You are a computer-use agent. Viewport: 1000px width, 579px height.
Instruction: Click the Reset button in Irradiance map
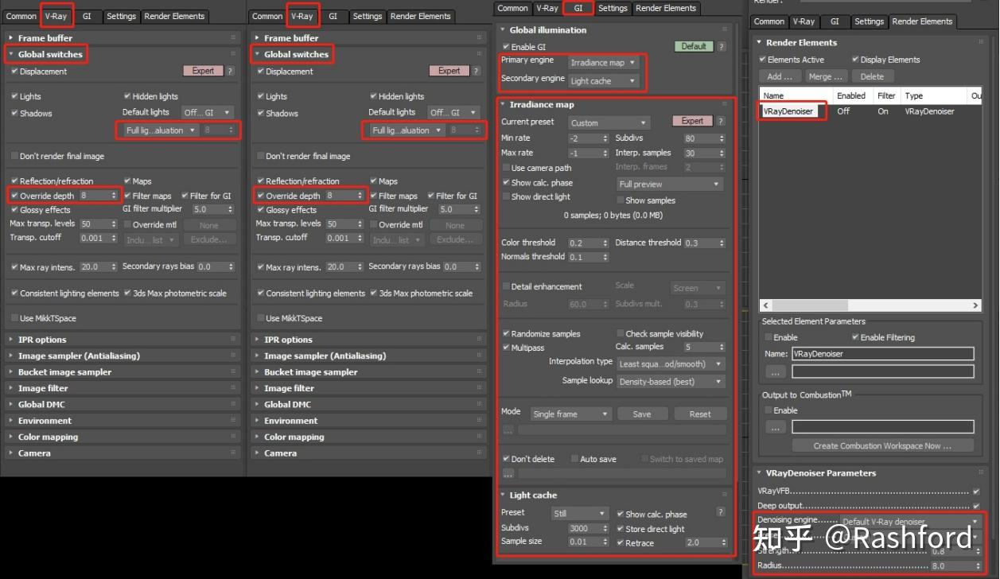pyautogui.click(x=700, y=414)
